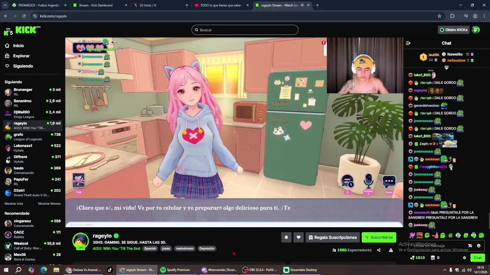The height and width of the screenshot is (275, 490).
Task: Collapse the chat panel with arrow icon
Action: [408, 43]
